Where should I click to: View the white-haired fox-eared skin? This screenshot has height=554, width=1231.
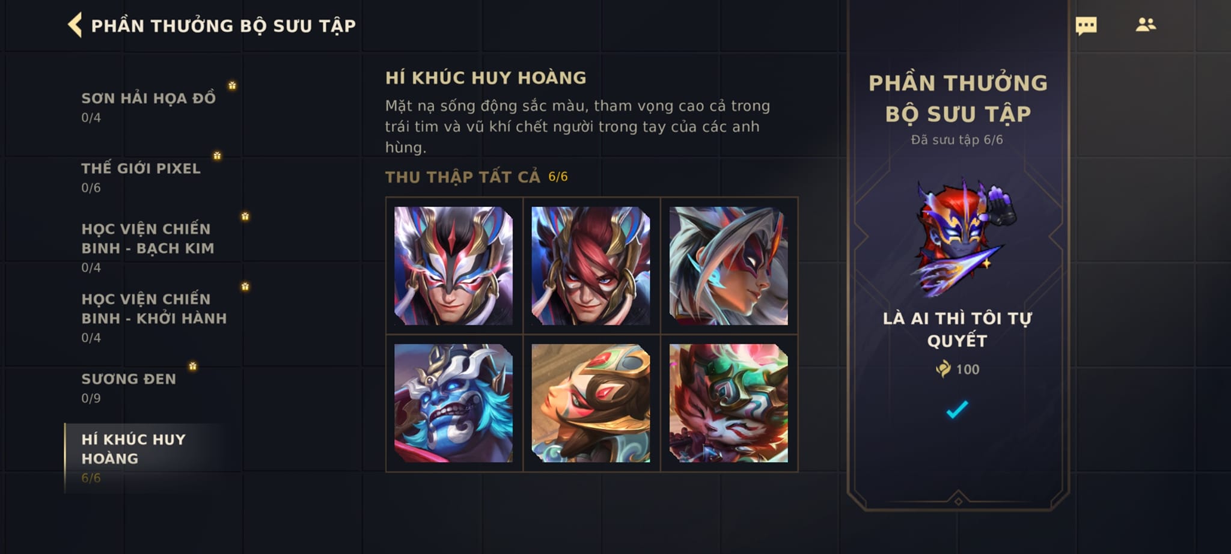[x=729, y=266]
